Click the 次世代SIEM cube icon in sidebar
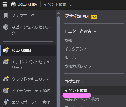Viewport: 126px width, 107px height. 6,50
